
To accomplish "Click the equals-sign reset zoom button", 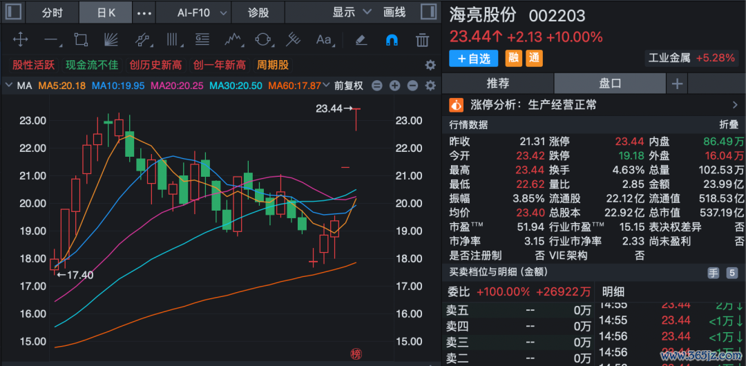I will (x=377, y=86).
